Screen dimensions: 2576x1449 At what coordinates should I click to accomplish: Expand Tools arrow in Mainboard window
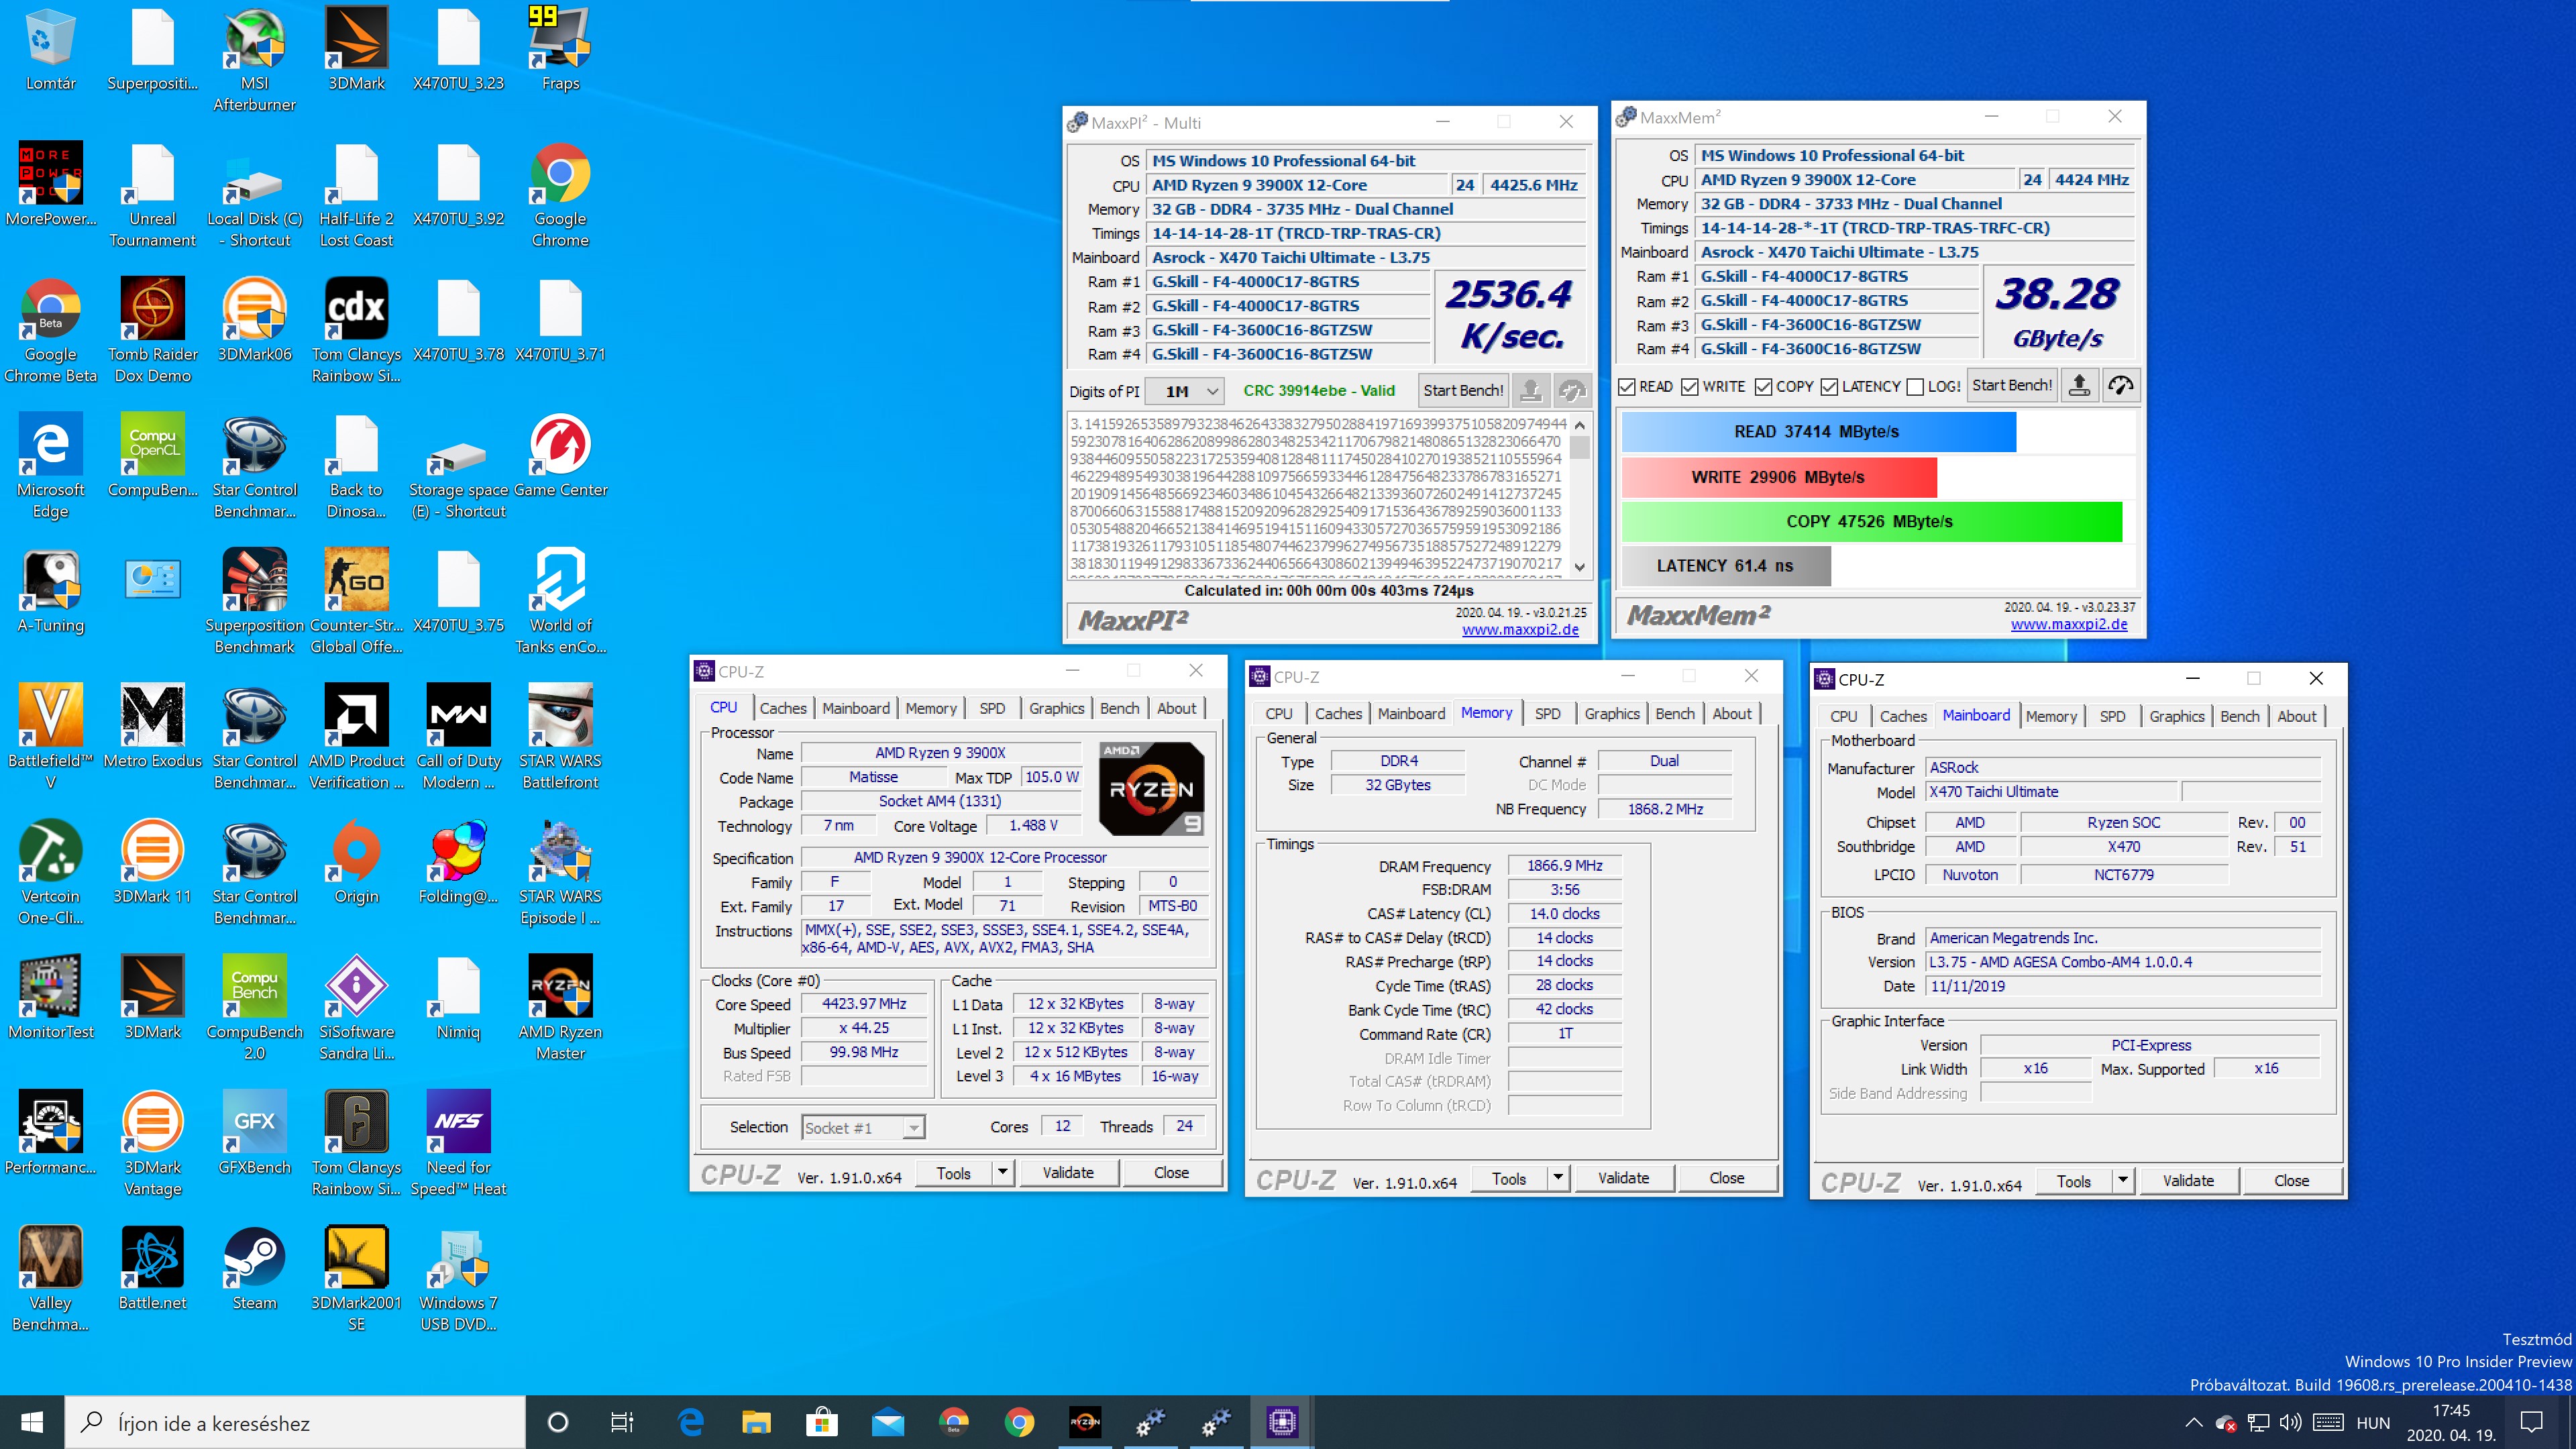2123,1180
